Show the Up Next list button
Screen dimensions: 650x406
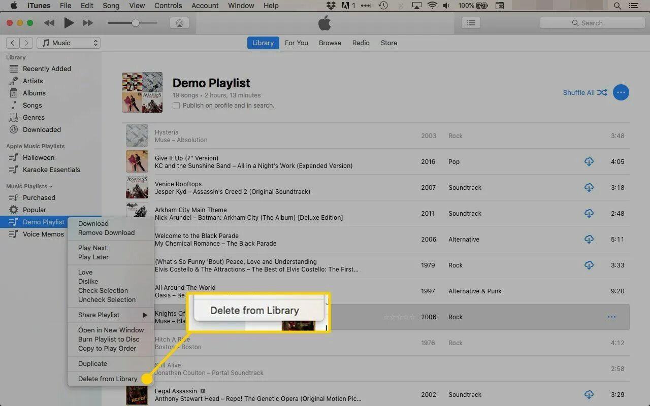click(x=471, y=23)
